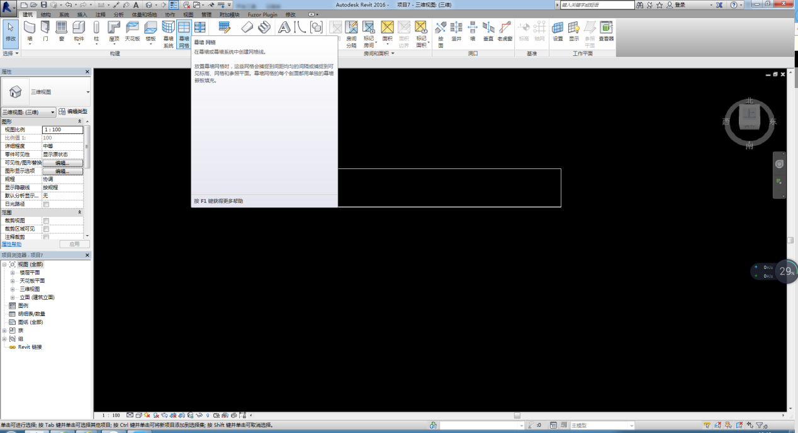Open the 查看器 work plane viewer

606,31
